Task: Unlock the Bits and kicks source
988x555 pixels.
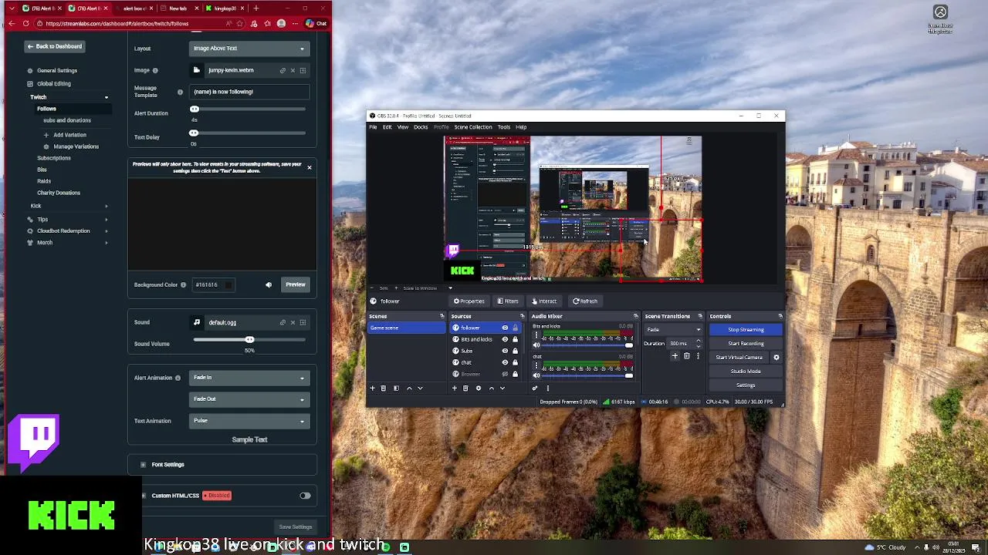Action: [515, 339]
